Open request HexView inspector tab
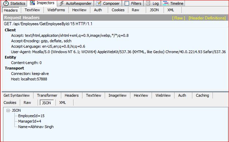This screenshot has width=229, height=142. (79, 10)
